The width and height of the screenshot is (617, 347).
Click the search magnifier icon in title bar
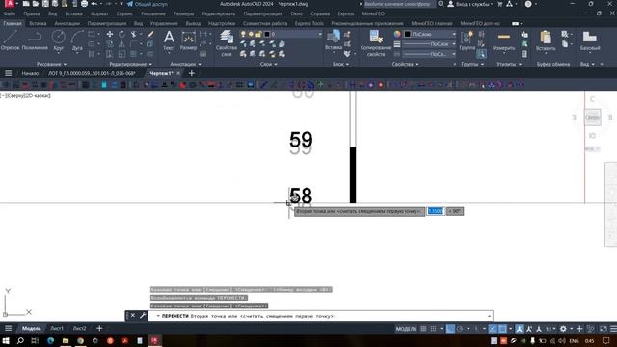point(441,4)
